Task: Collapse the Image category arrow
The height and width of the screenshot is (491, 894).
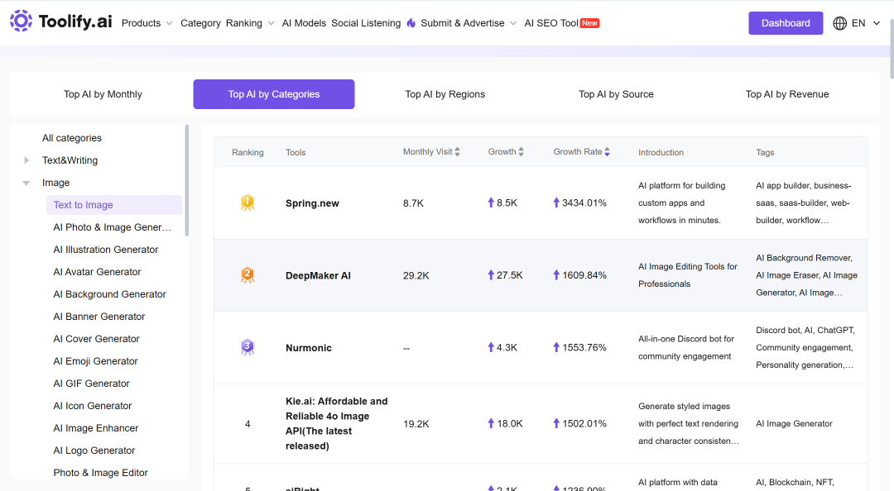Action: click(26, 183)
